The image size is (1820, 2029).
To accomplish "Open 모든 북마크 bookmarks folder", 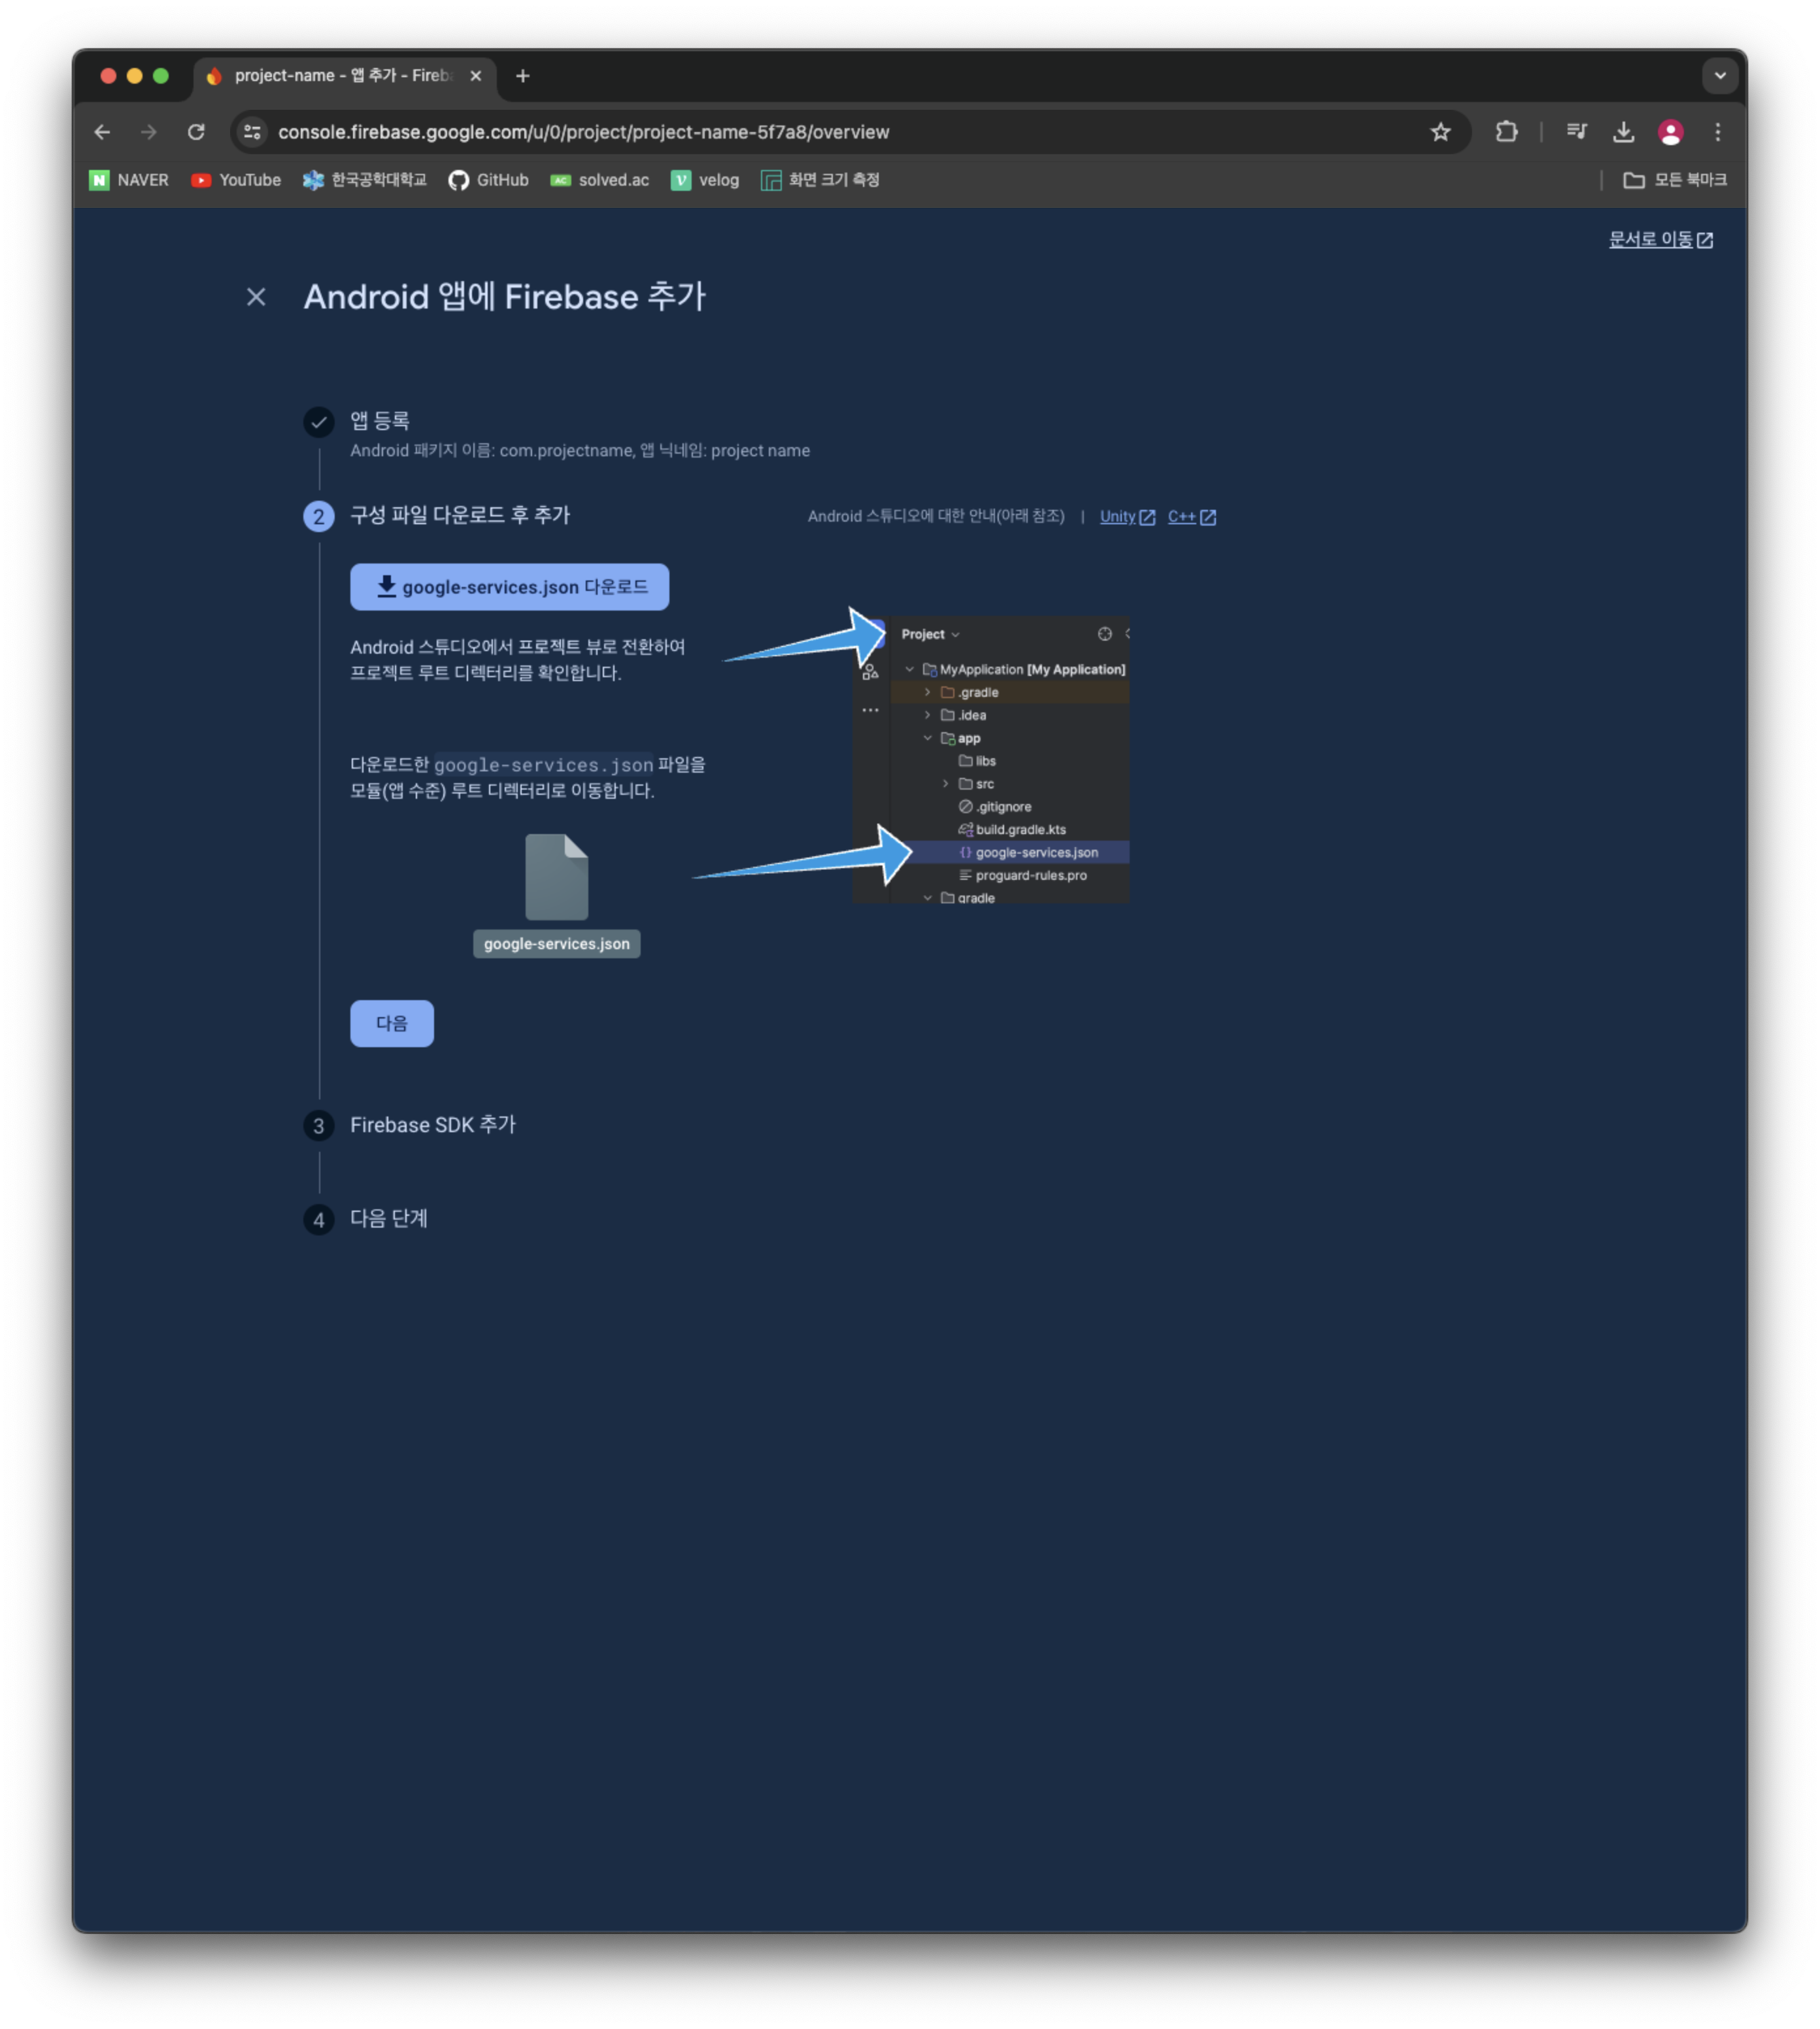I will pos(1674,180).
